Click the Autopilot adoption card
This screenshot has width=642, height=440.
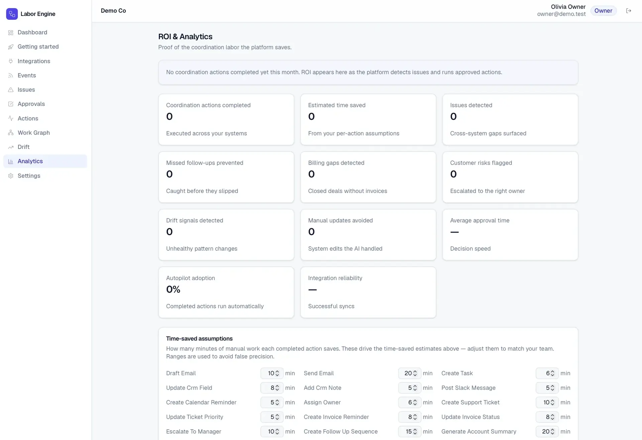[226, 292]
